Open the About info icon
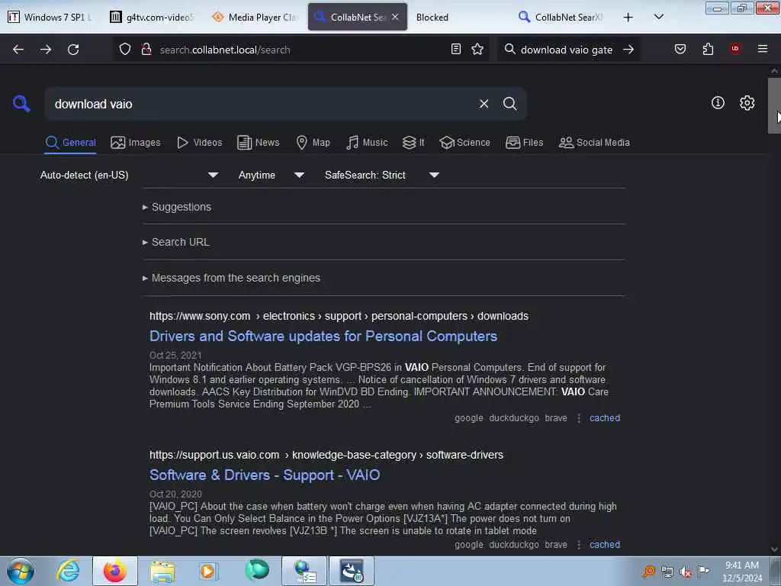Image resolution: width=781 pixels, height=586 pixels. pos(718,103)
